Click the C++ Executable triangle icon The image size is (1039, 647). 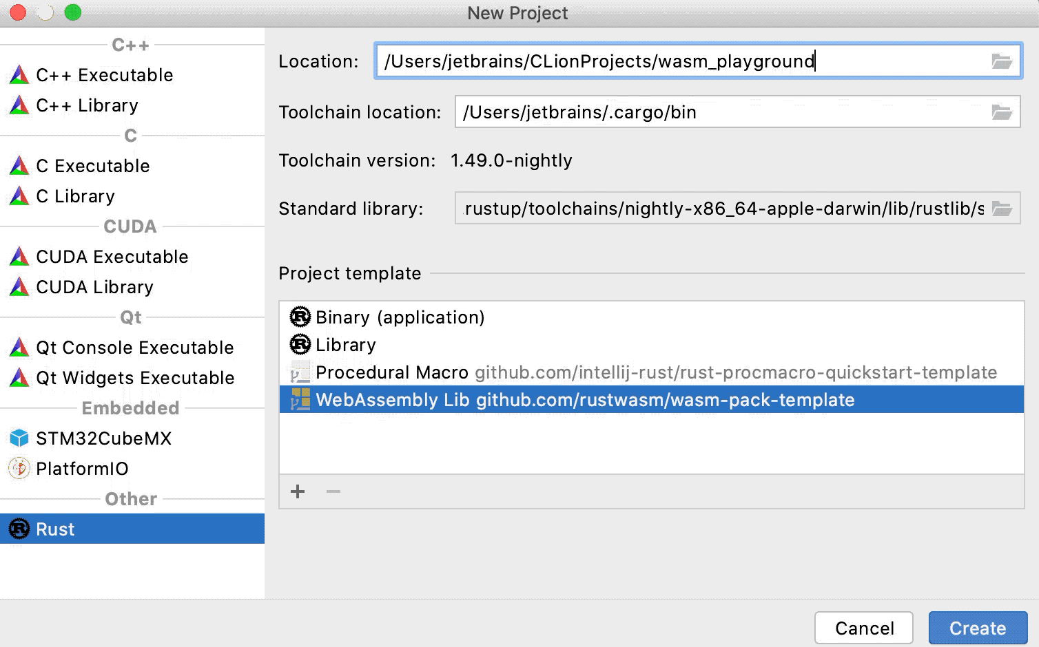pos(19,75)
